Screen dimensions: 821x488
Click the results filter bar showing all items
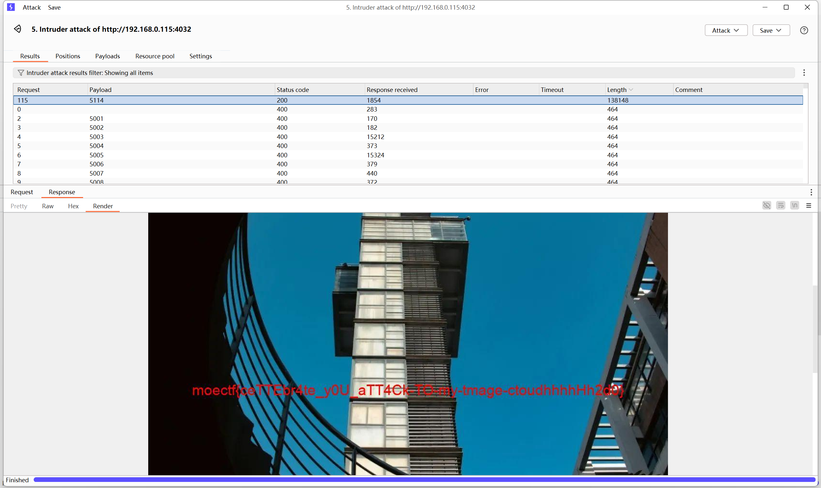coord(404,73)
